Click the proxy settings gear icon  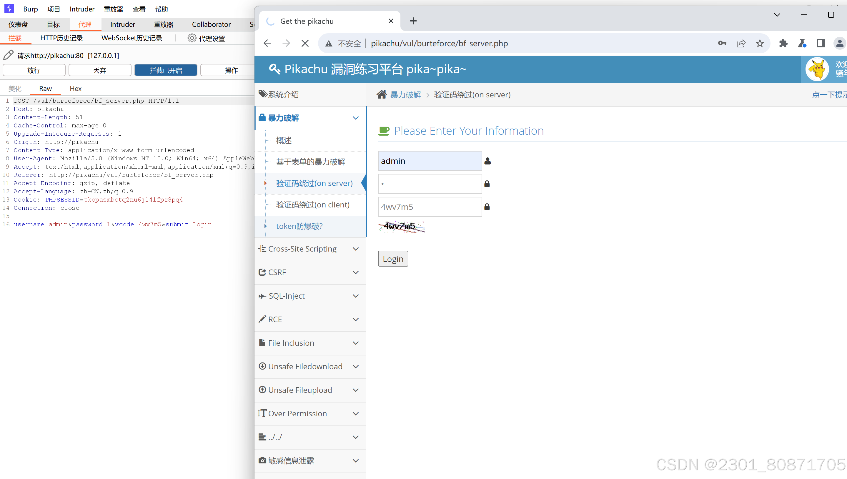192,38
